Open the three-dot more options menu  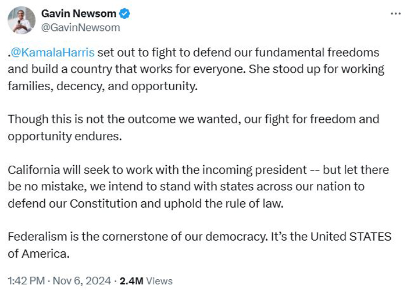point(395,13)
